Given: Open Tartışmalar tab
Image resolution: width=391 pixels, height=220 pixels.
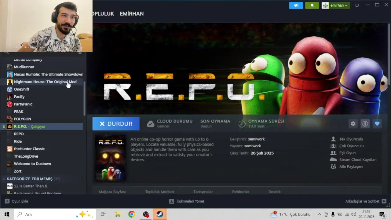Looking at the screenshot, I should (x=203, y=192).
